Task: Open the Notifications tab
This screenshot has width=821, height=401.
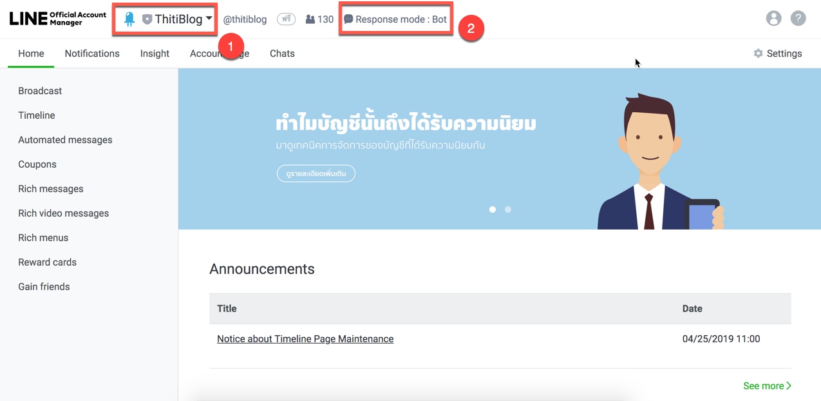Action: 92,54
